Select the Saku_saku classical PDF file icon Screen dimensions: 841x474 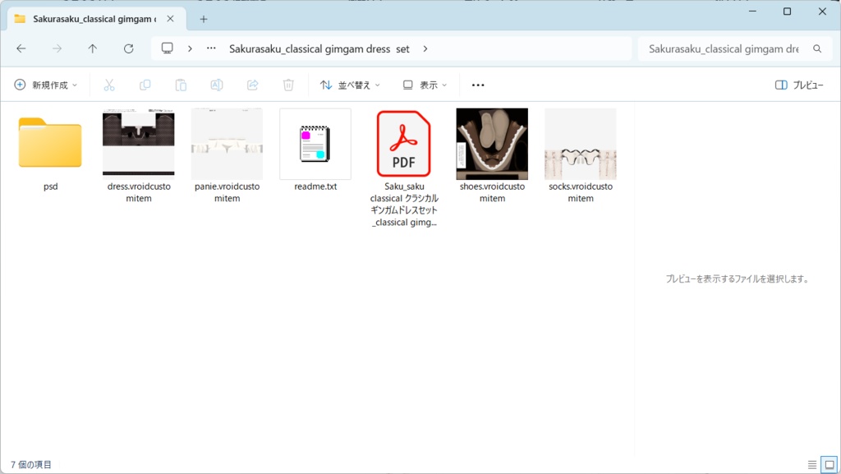(403, 144)
